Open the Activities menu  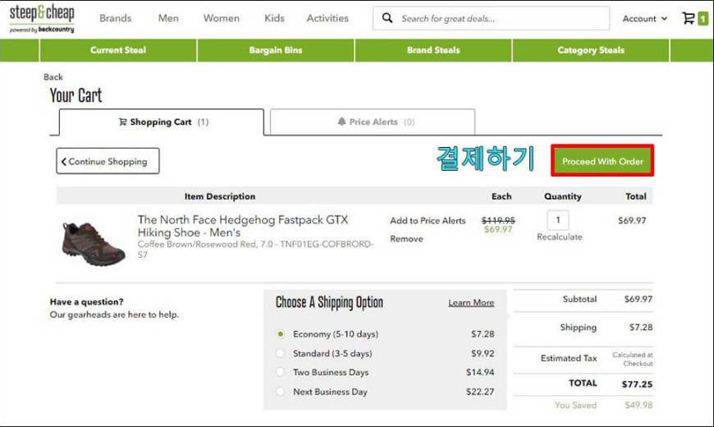[327, 18]
